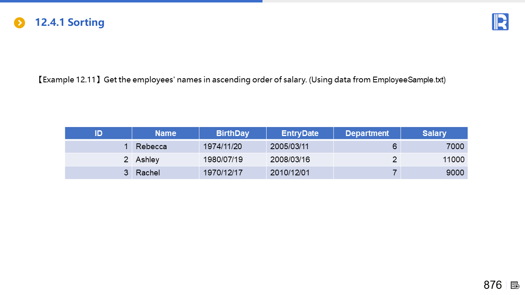The height and width of the screenshot is (295, 525).
Task: Click the Salary column header
Action: [434, 133]
